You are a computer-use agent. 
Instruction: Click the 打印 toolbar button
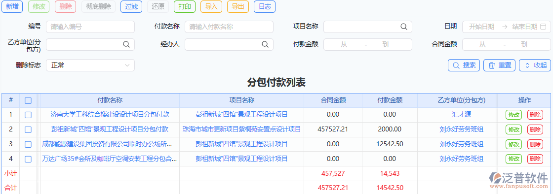pos(185,7)
